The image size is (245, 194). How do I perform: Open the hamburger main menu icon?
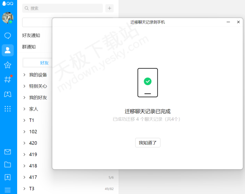(7, 190)
